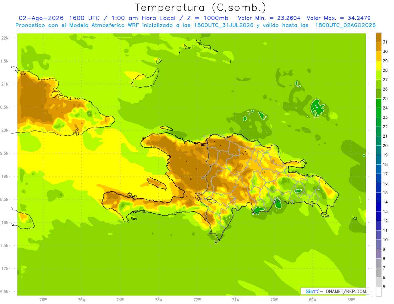Viewport: 394px width, 304px height.
Task: Pick the legend swatch between 24 and 25
Action: 379,103
